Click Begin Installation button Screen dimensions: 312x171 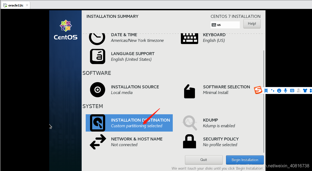click(245, 160)
